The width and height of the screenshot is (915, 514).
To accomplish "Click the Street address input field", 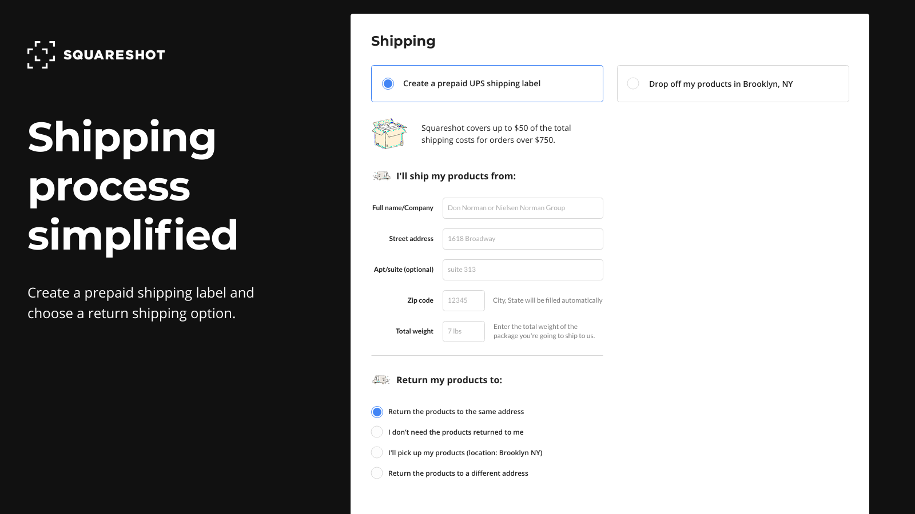I will click(x=522, y=239).
